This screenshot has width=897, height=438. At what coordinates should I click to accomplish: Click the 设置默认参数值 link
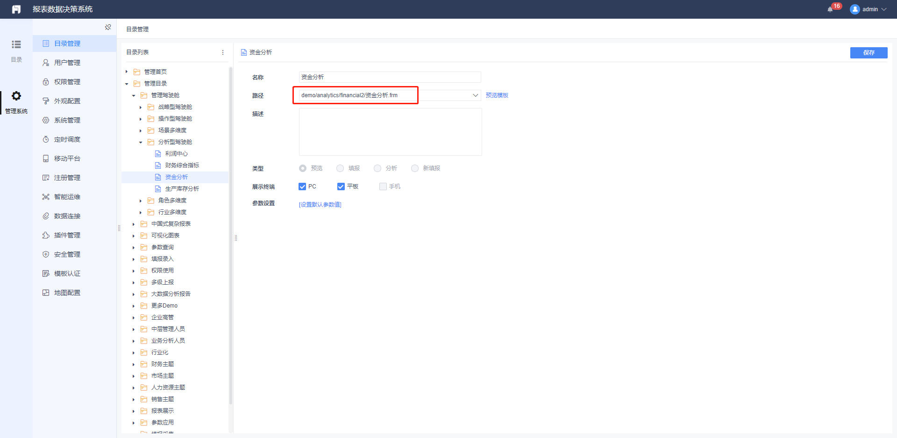pos(320,205)
